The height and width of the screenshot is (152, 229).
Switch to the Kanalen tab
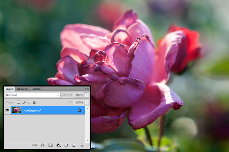click(23, 89)
